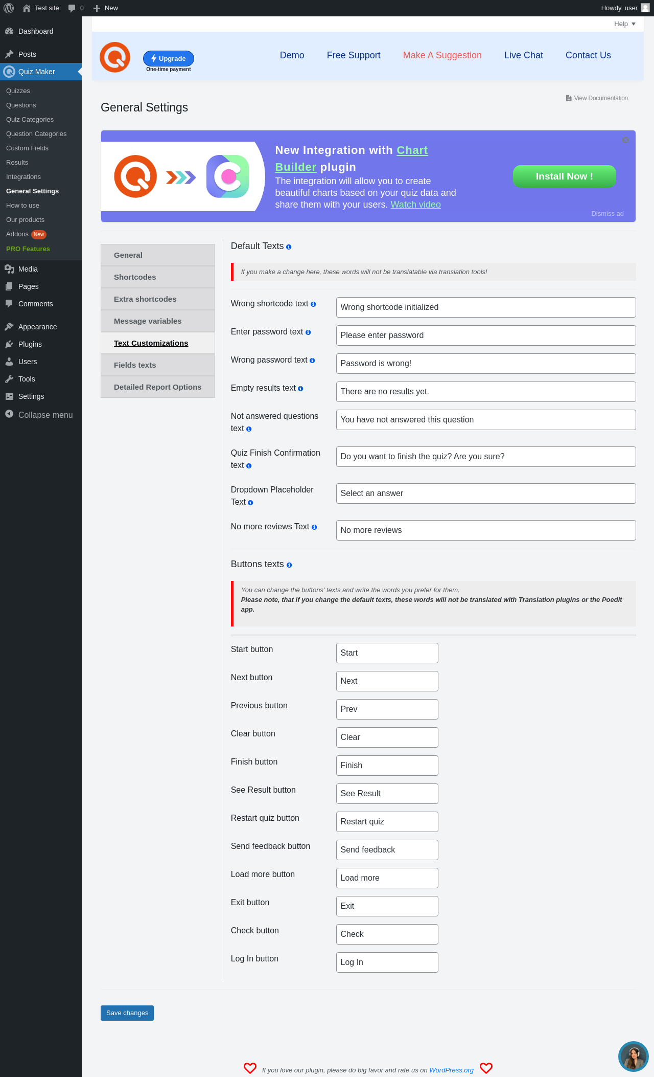The height and width of the screenshot is (1077, 654).
Task: Click the WordPress logo in admin bar
Action: pos(9,8)
